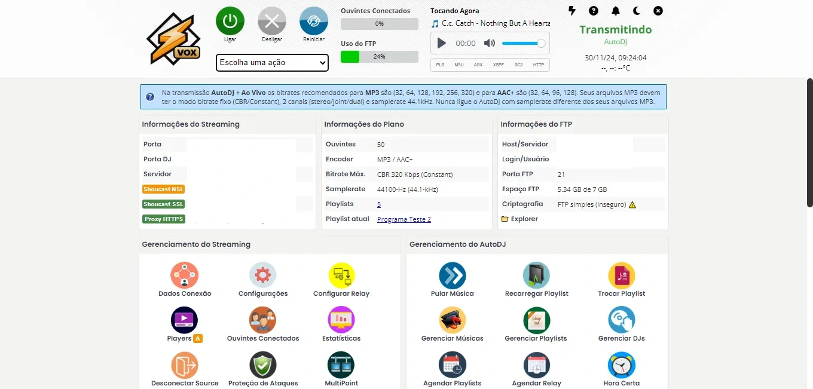Open Proteção de Ataques shield icon

pyautogui.click(x=262, y=365)
